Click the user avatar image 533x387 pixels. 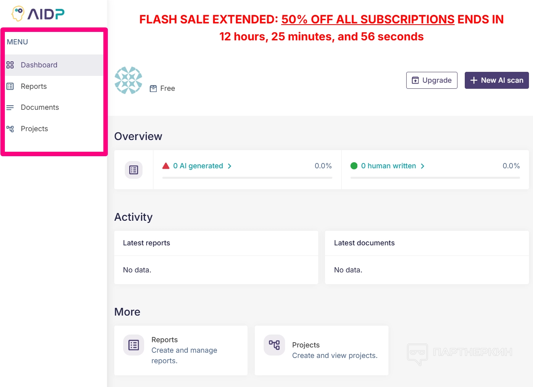[128, 80]
